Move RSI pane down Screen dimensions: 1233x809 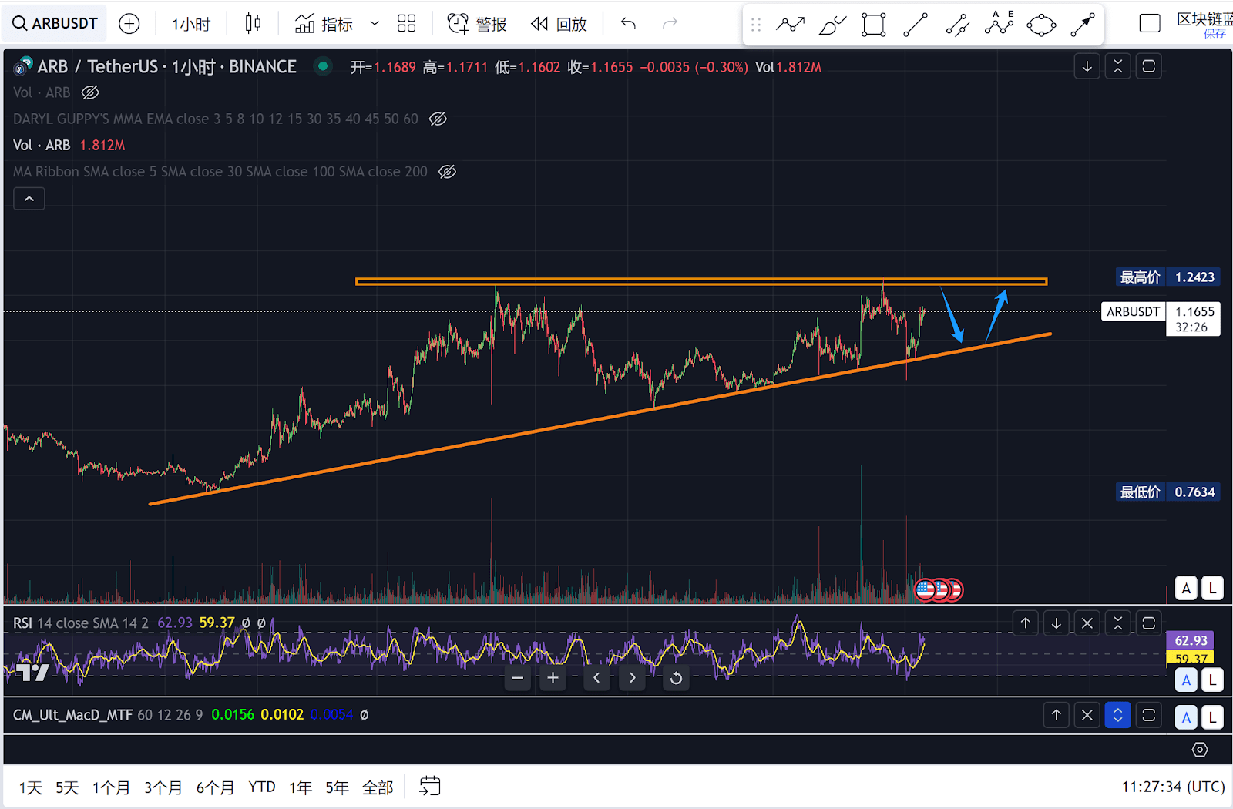(x=1056, y=623)
